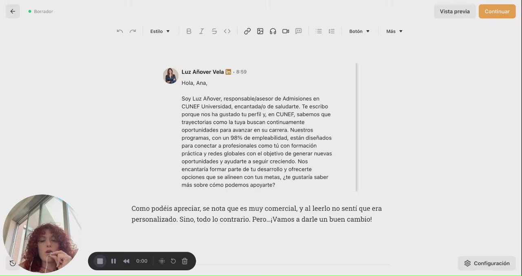Insert a video with the camera icon

(x=286, y=31)
